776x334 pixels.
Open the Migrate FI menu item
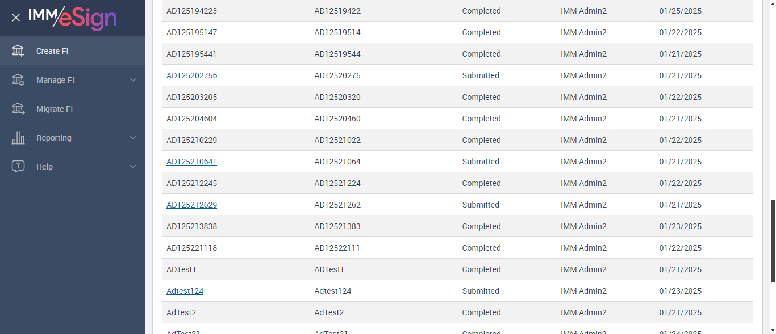tap(55, 109)
